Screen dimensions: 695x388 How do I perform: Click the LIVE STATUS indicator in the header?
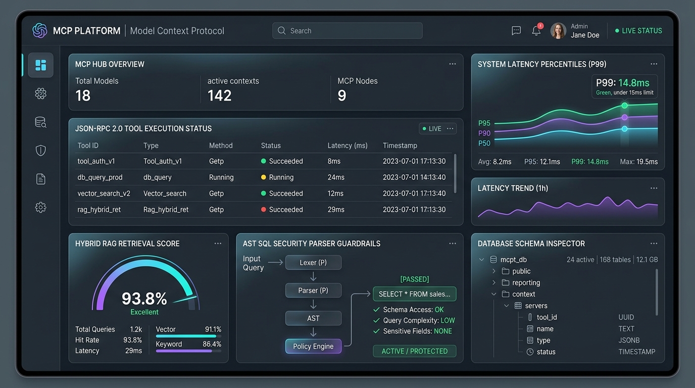638,31
